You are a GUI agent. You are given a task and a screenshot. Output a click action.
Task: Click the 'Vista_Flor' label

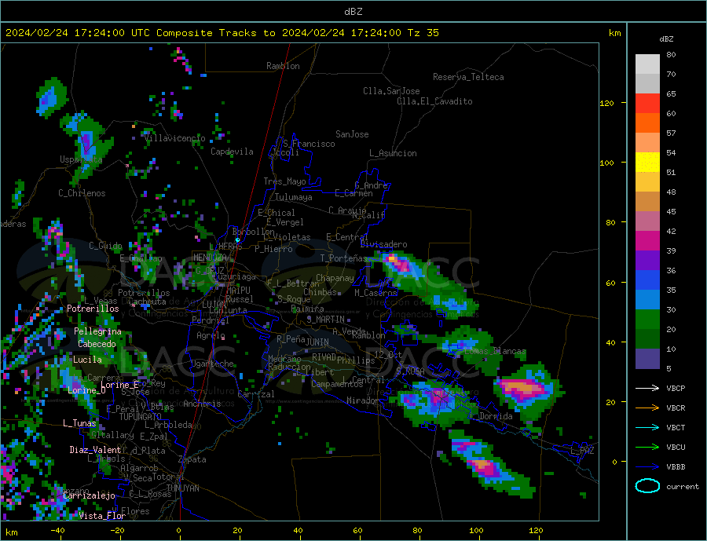pyautogui.click(x=102, y=516)
